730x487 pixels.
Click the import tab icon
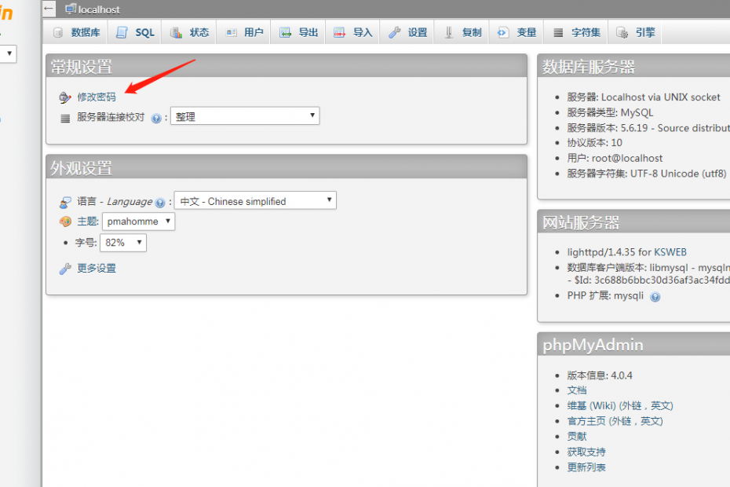(340, 32)
